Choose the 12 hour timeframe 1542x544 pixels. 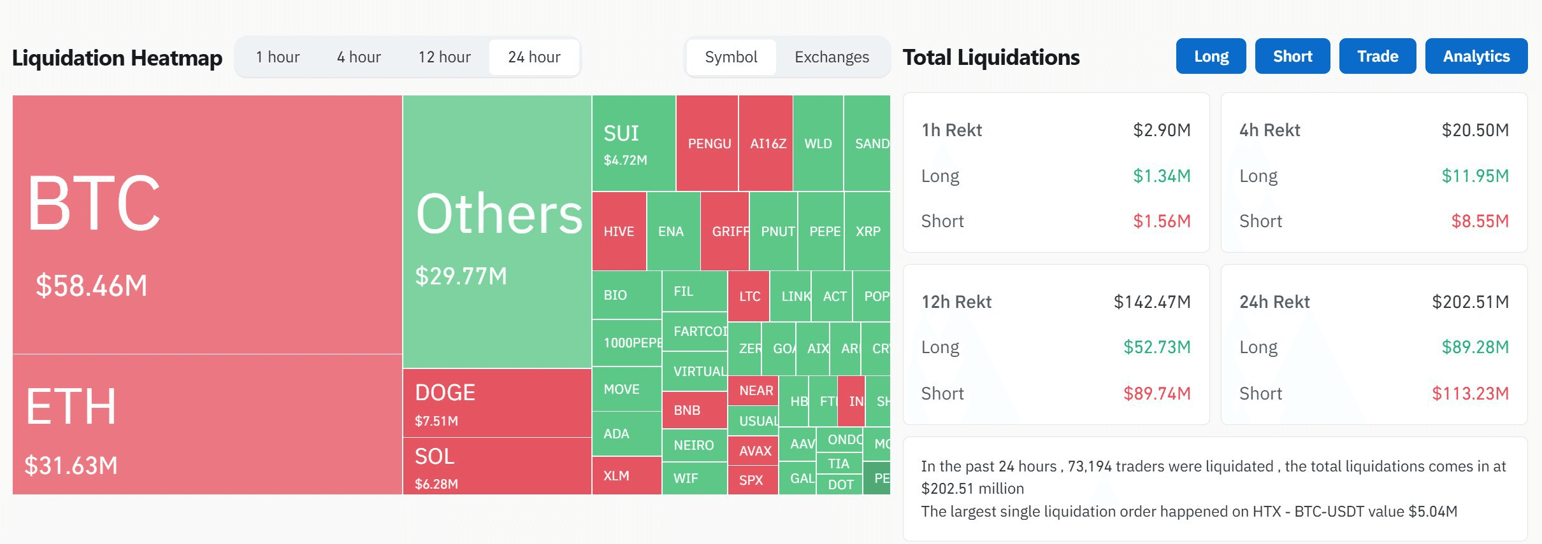pyautogui.click(x=444, y=57)
